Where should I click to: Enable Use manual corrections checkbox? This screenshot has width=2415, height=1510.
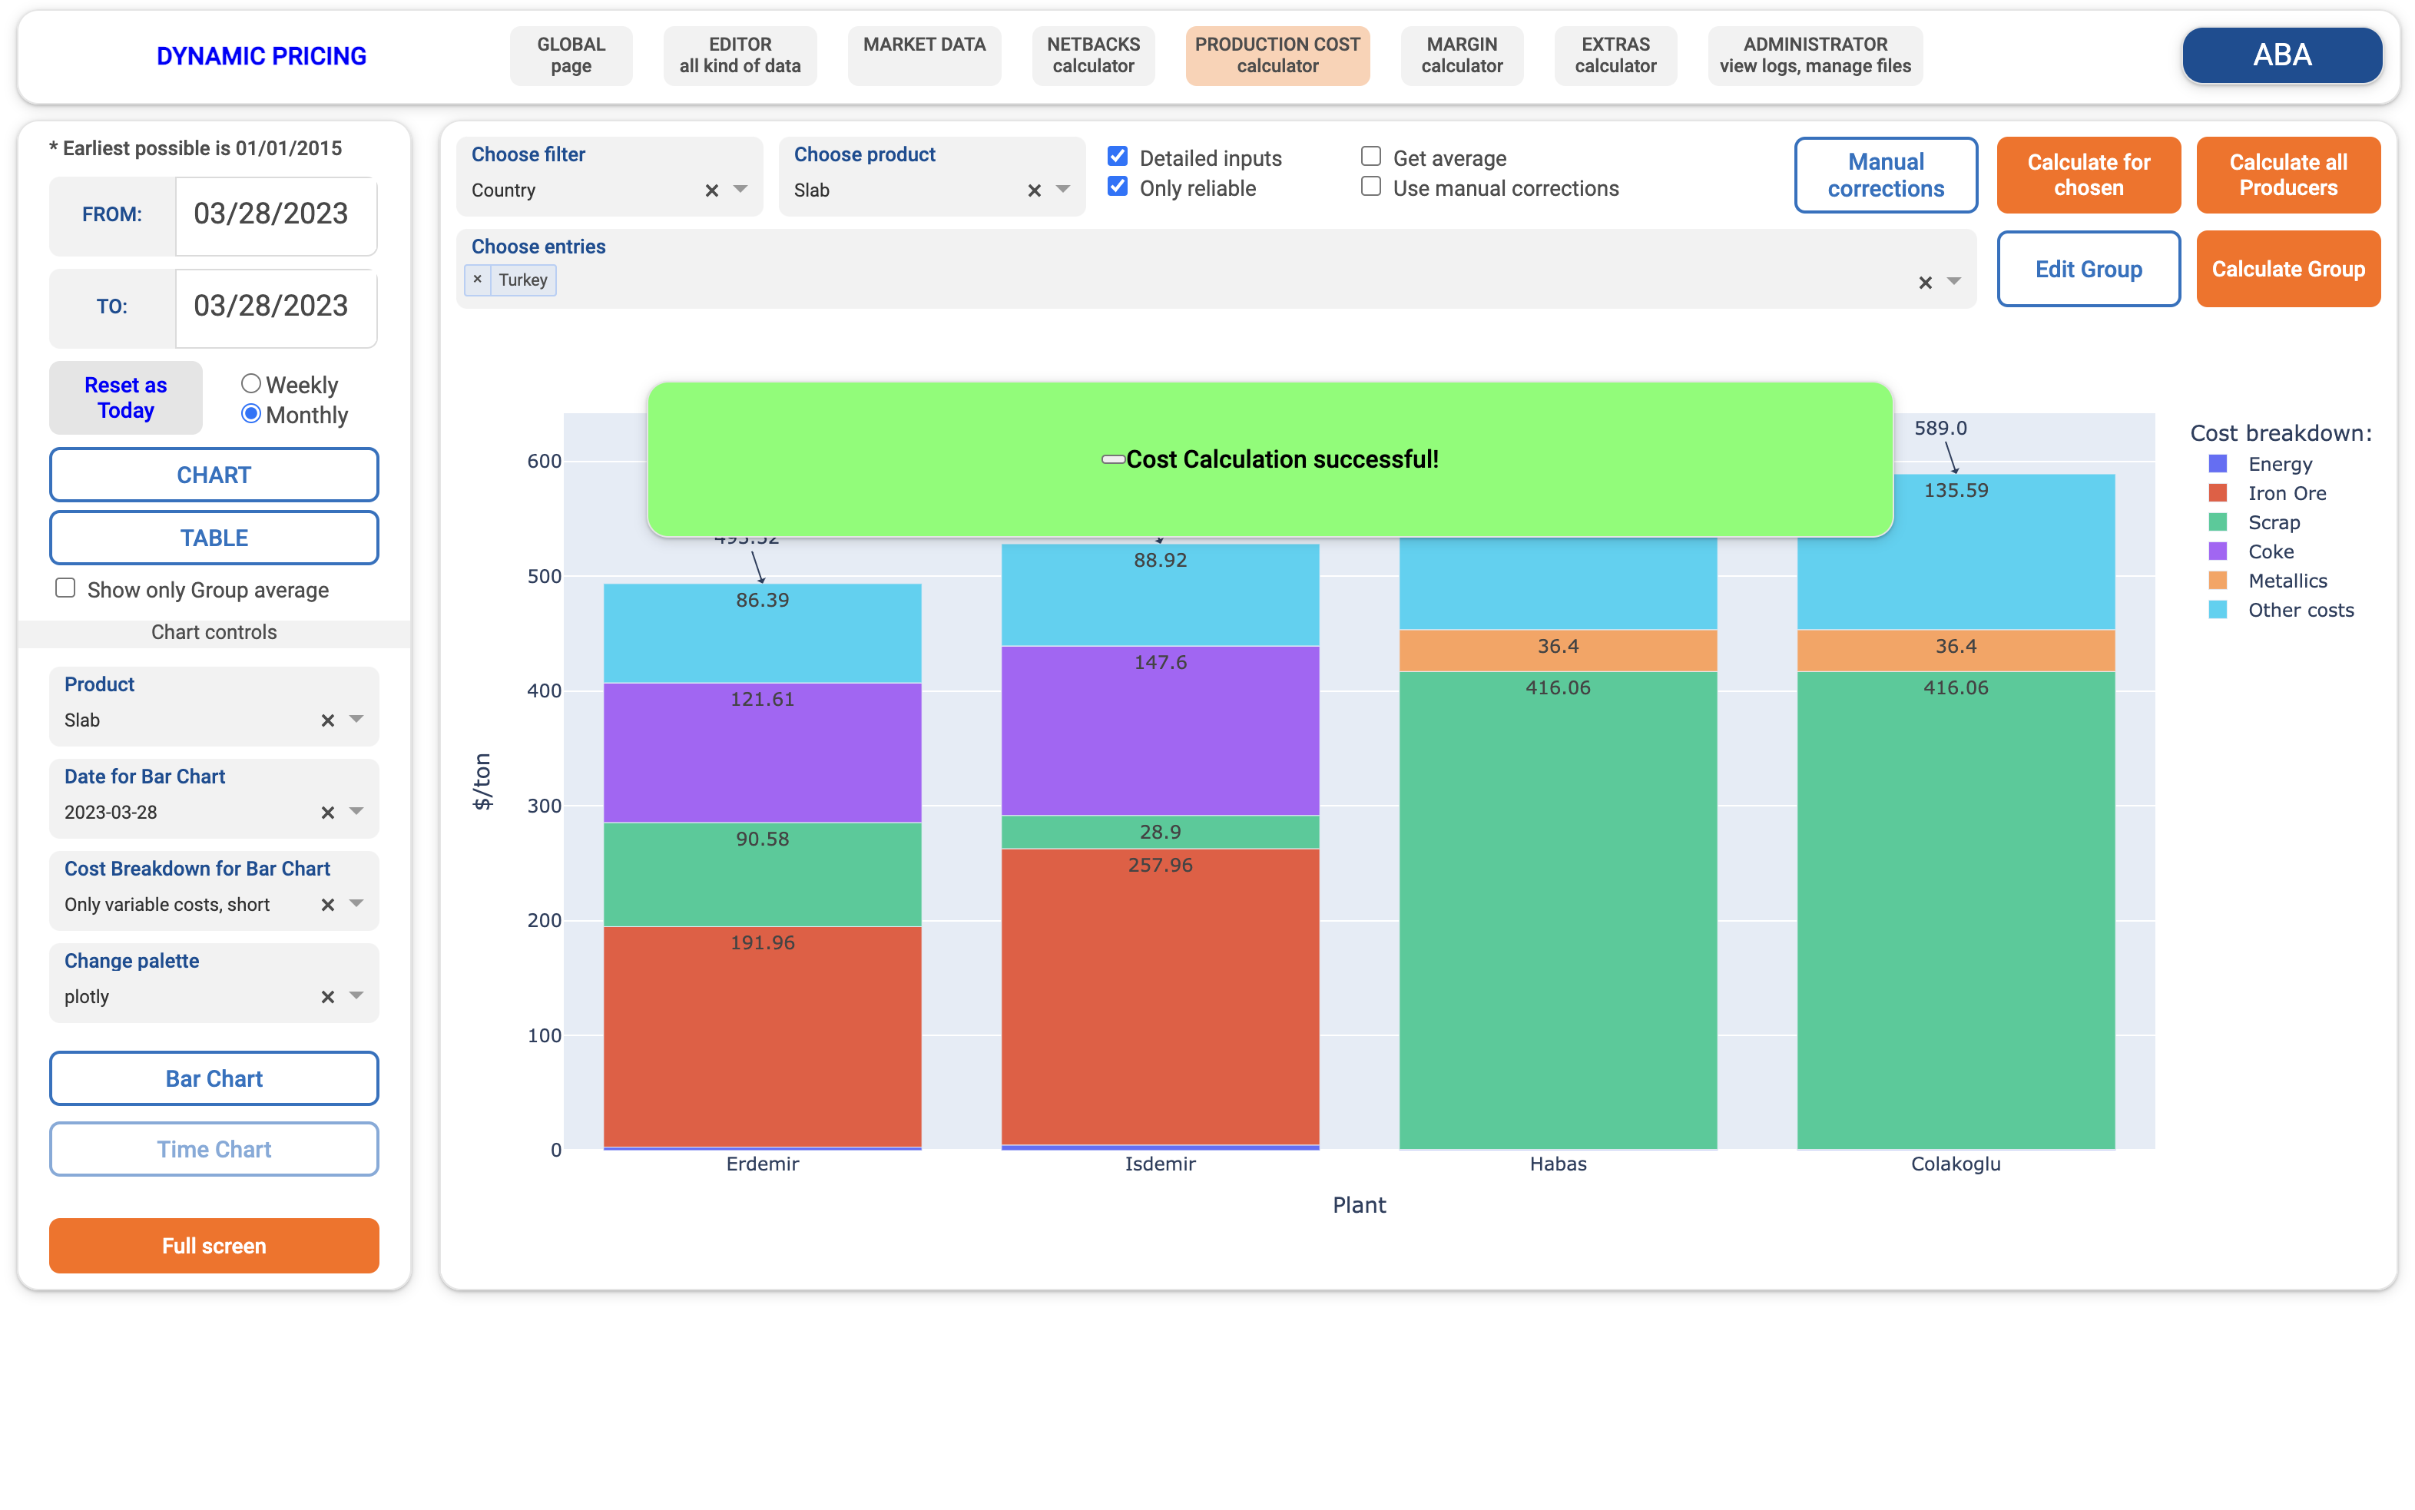[1370, 187]
